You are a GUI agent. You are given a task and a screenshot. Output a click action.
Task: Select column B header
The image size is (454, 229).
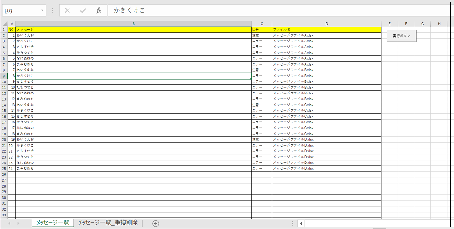coord(134,24)
